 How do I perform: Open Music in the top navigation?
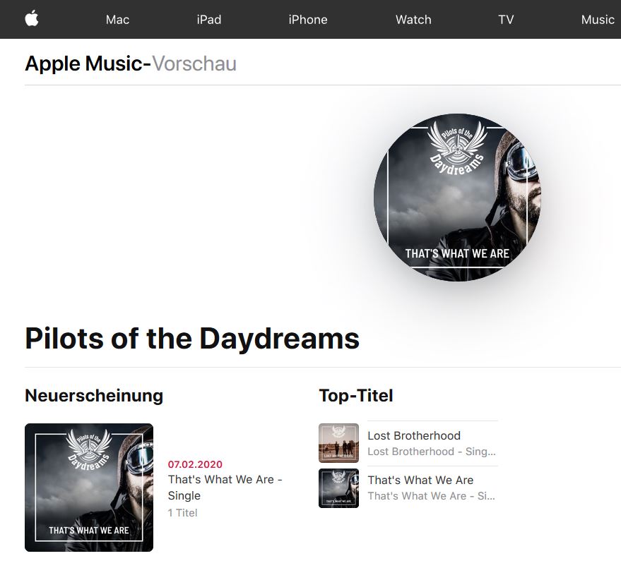click(x=598, y=20)
